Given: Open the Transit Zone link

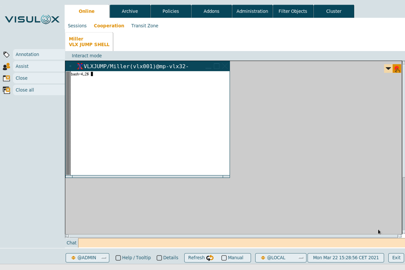Looking at the screenshot, I should pyautogui.click(x=144, y=26).
